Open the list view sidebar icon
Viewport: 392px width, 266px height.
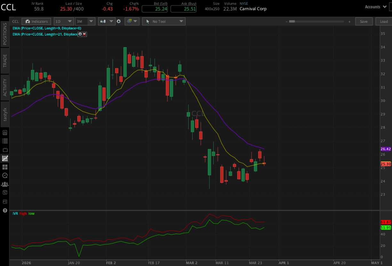pos(5,141)
